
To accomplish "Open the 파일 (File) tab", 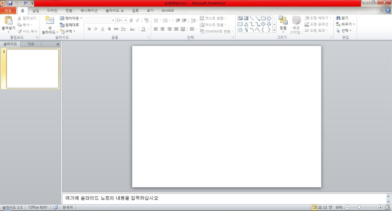I will point(8,10).
